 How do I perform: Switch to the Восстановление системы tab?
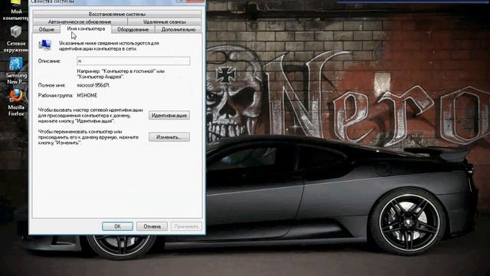pyautogui.click(x=117, y=14)
